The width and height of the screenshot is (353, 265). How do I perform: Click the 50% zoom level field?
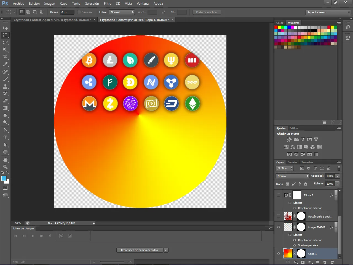pos(18,223)
